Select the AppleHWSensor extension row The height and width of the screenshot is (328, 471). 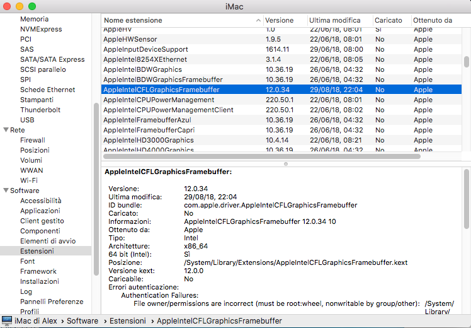click(x=281, y=39)
